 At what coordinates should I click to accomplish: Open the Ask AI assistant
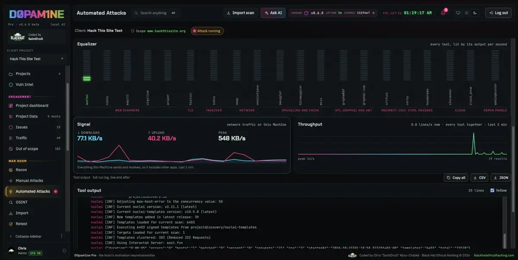pyautogui.click(x=273, y=13)
